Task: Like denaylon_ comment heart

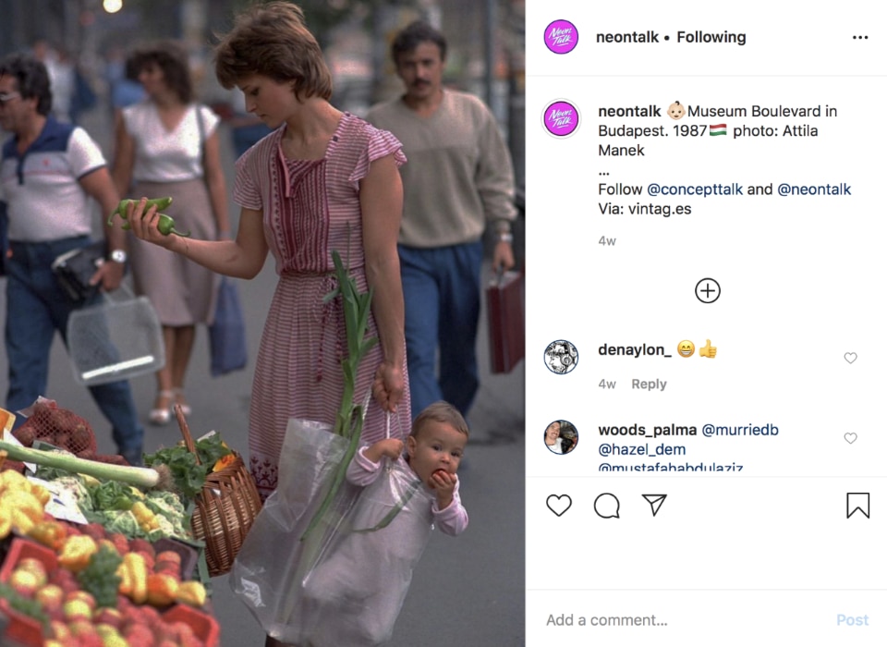Action: tap(850, 358)
